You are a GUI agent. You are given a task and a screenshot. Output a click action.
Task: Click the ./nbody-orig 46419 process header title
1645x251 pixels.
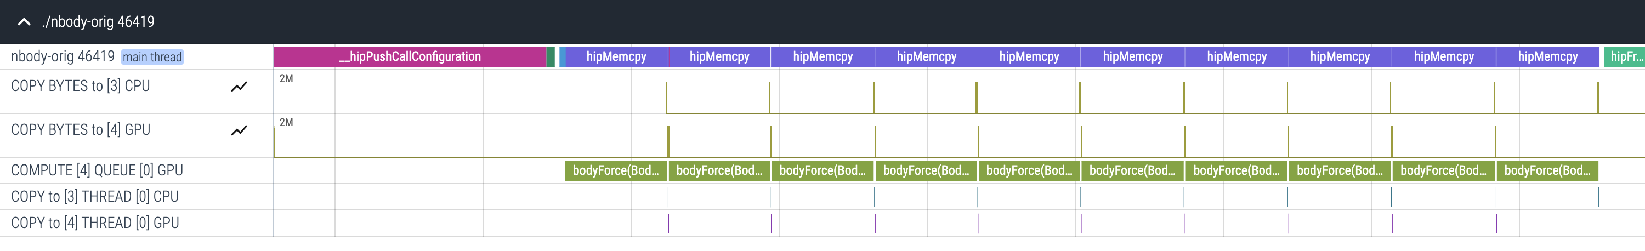[98, 22]
